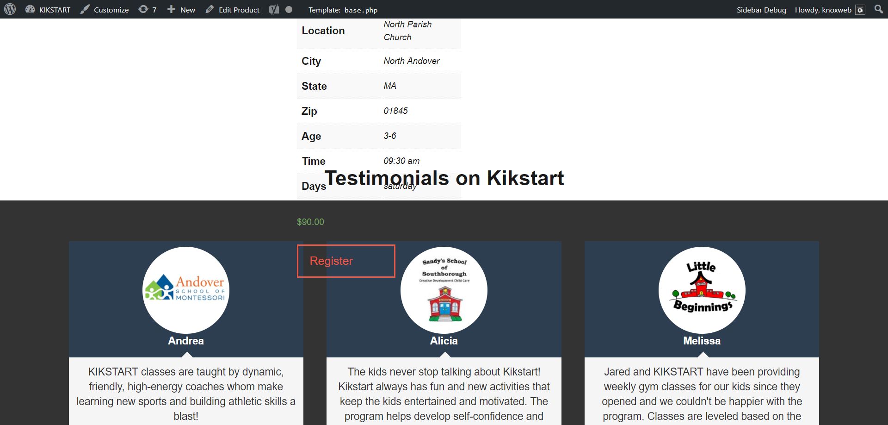Click the MA state value
Screen dimensions: 888x425
390,86
